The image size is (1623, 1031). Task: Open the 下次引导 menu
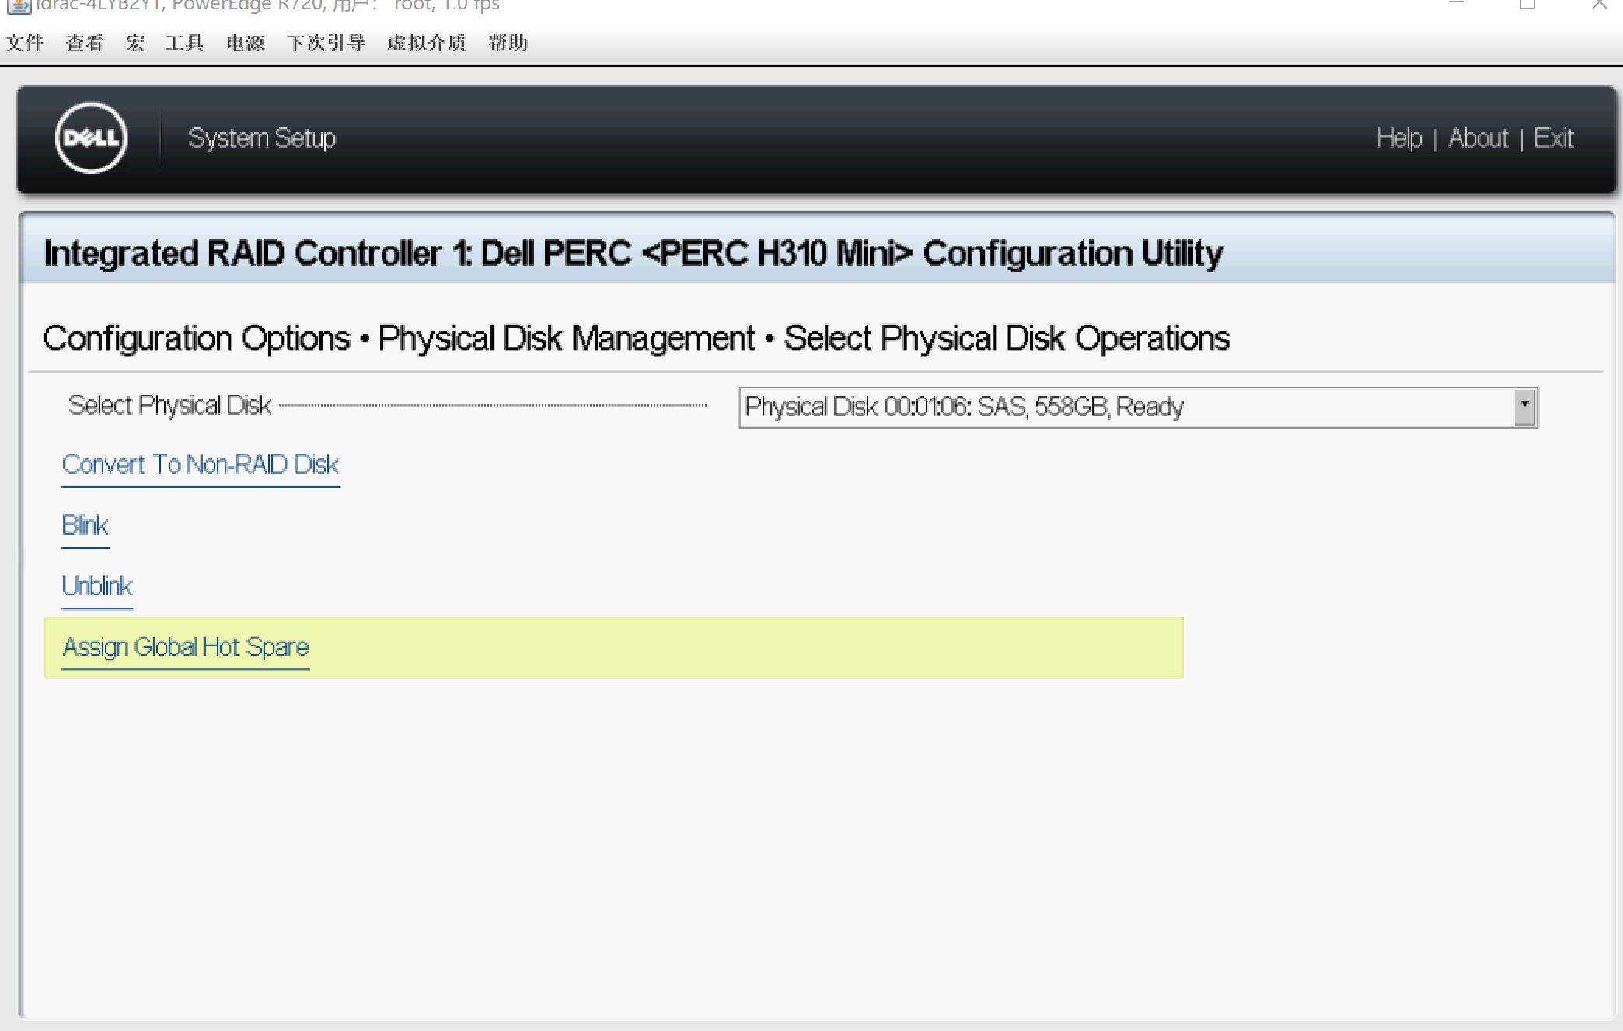(326, 43)
